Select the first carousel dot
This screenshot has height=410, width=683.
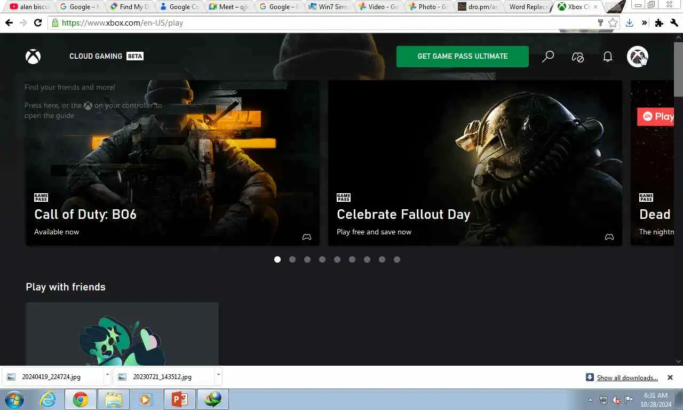[277, 259]
